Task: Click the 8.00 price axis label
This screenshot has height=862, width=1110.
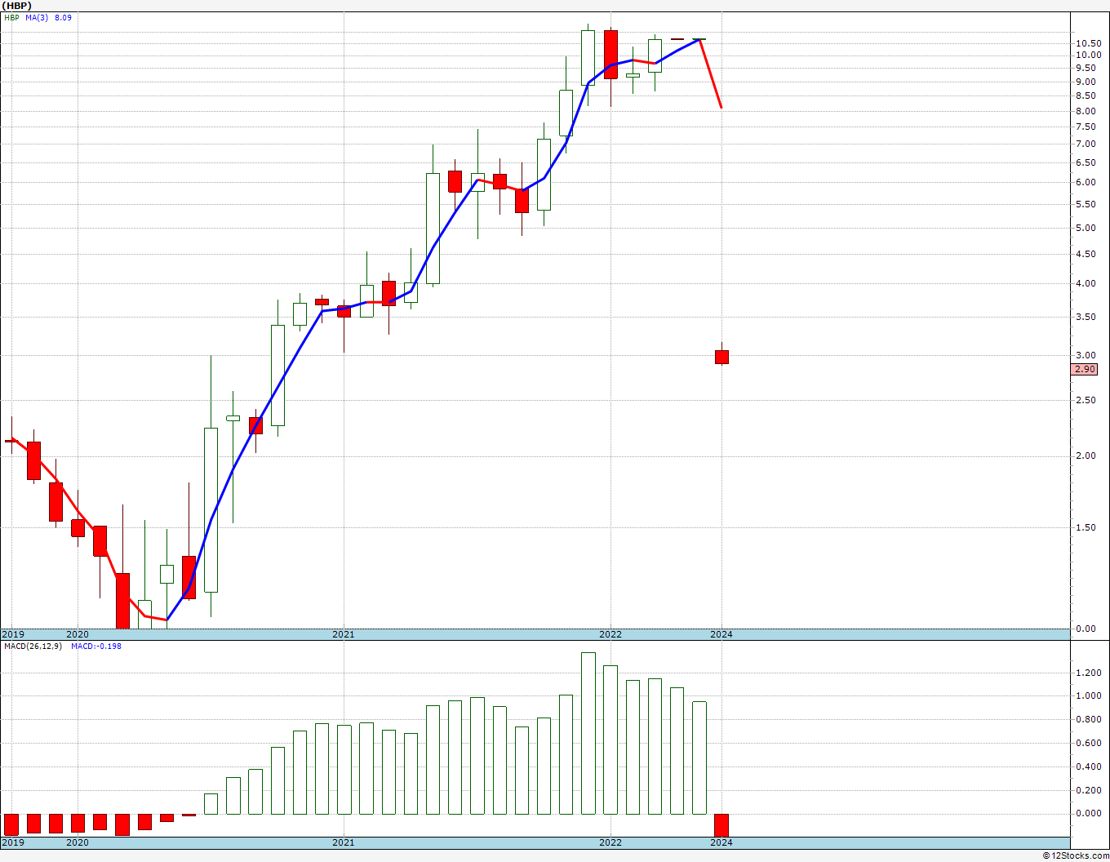Action: (1086, 111)
